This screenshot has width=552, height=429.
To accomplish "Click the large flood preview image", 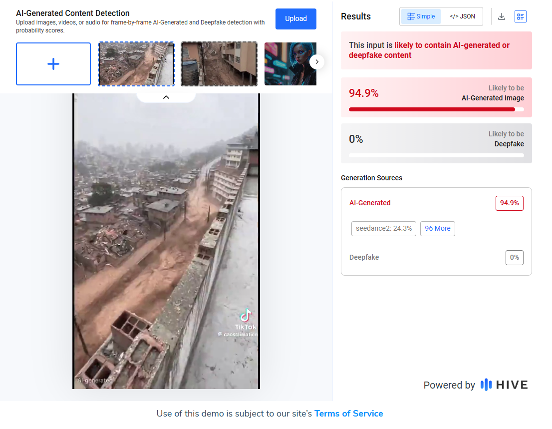I will click(x=166, y=240).
